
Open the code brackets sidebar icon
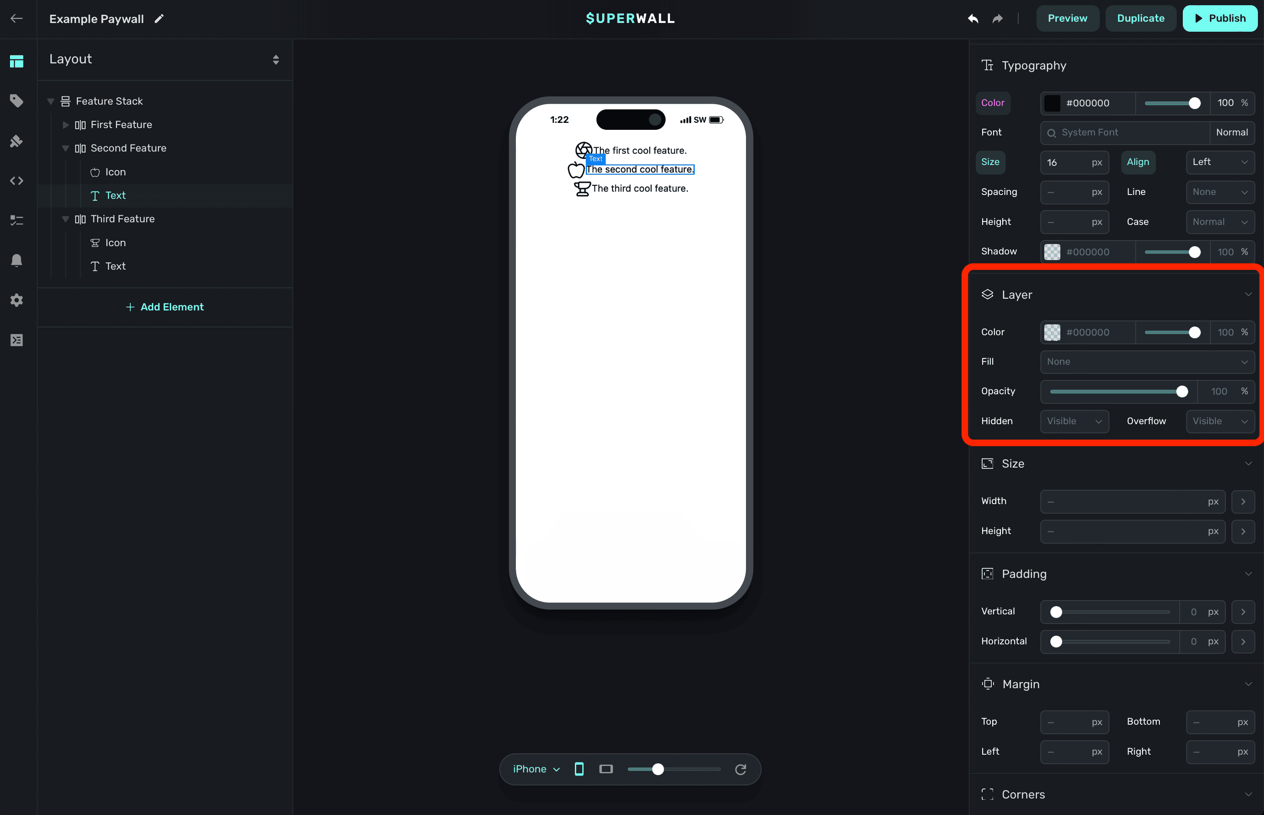(x=17, y=181)
